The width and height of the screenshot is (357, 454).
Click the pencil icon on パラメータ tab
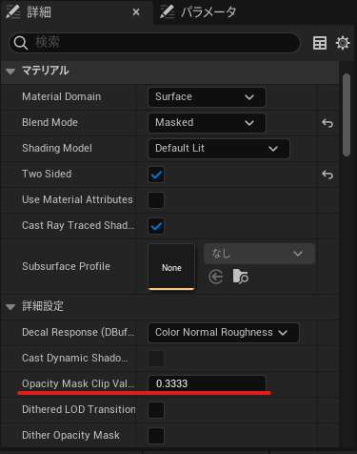click(x=167, y=12)
